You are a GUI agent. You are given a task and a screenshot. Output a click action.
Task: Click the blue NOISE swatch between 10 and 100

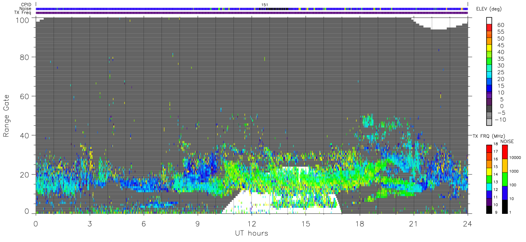click(505, 193)
